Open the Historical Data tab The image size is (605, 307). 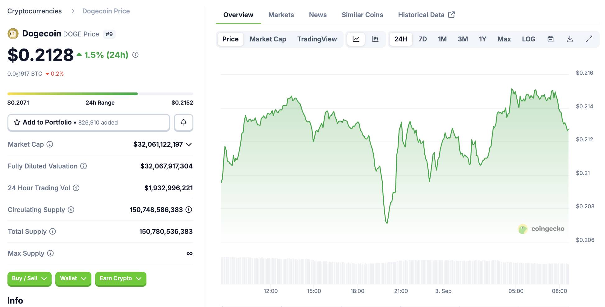[426, 15]
